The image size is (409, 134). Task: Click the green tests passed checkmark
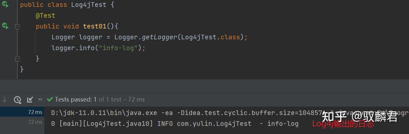click(50, 99)
